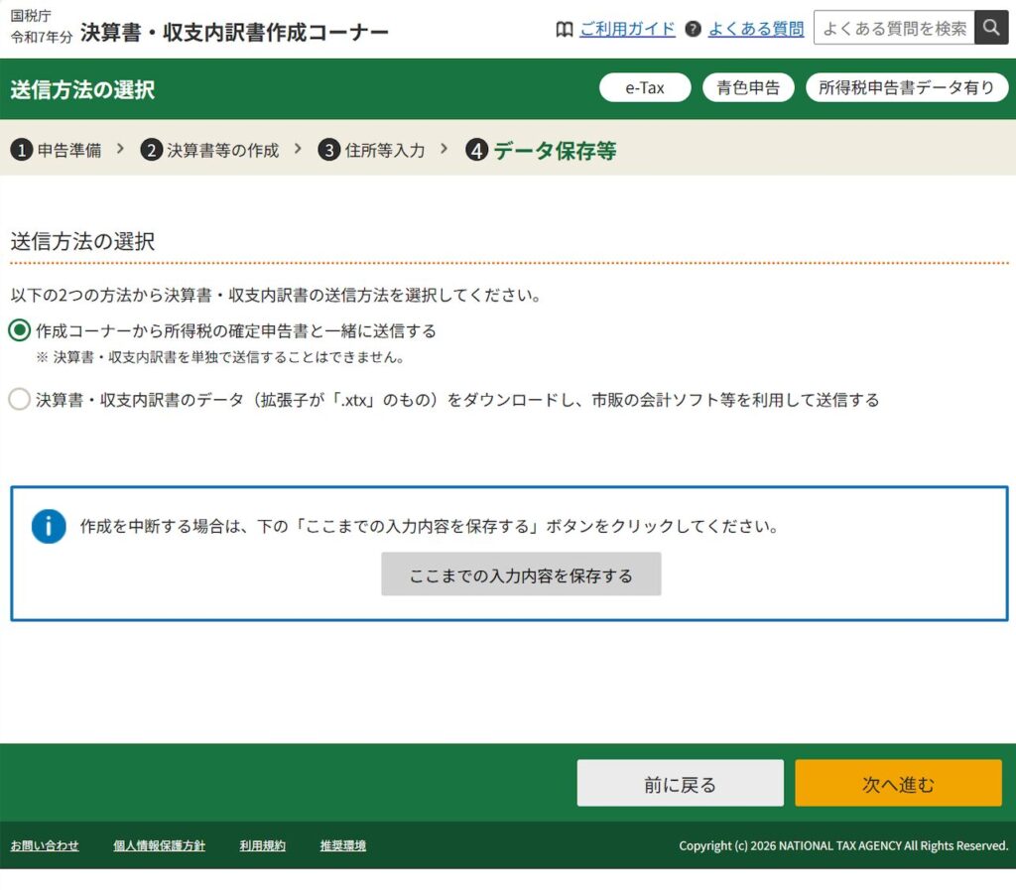1016x890 pixels.
Task: Click the e-Tax status badge
Action: pyautogui.click(x=645, y=87)
